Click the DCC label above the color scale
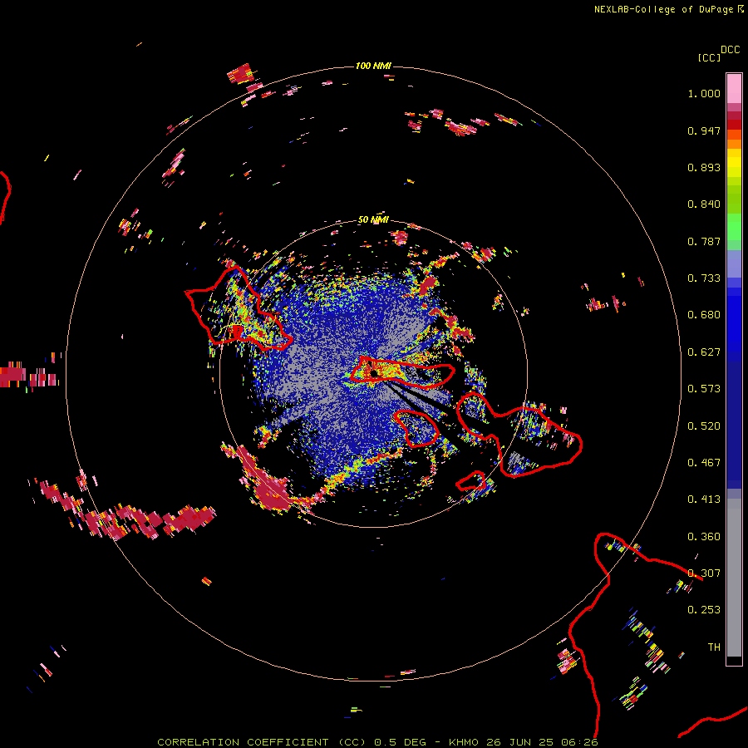Screen dimensions: 748x748 [x=730, y=50]
